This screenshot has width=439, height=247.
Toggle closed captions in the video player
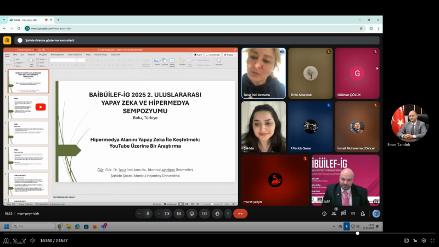pyautogui.click(x=406, y=240)
